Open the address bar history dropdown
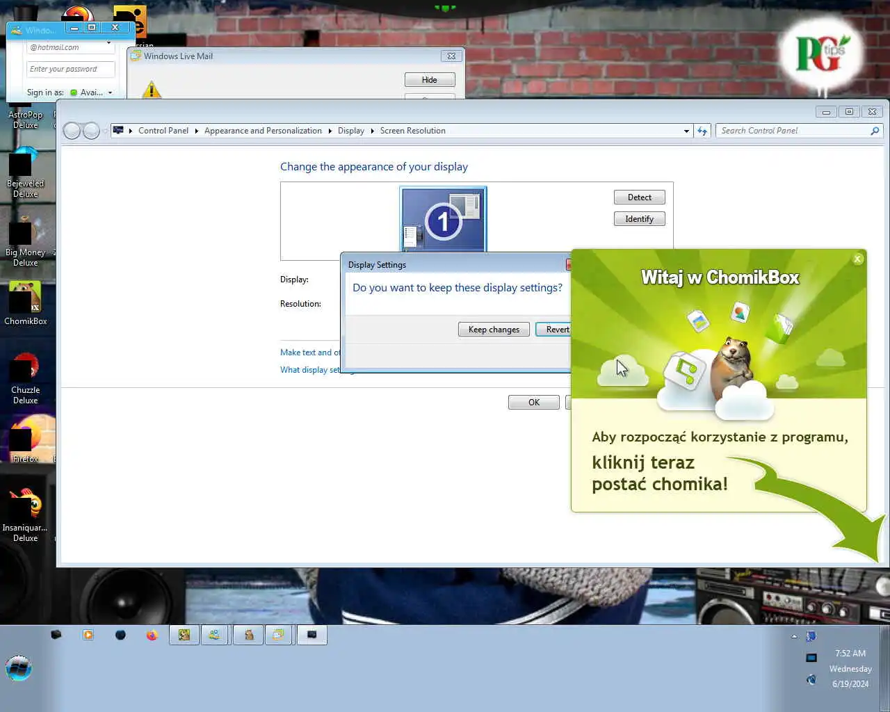The image size is (890, 712). coord(686,131)
